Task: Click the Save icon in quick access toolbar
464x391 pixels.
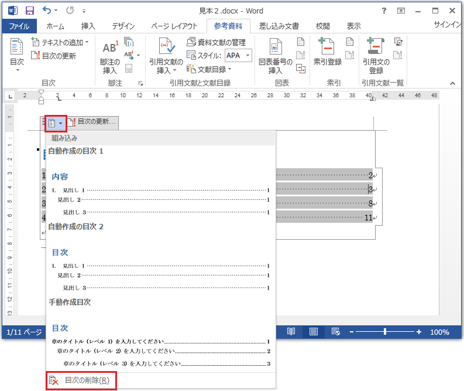Action: [x=29, y=11]
